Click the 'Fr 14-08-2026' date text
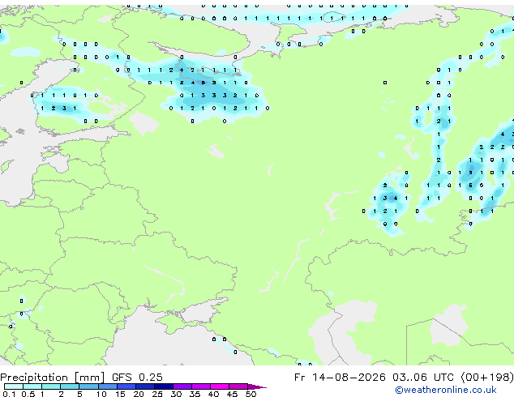The width and height of the screenshot is (514, 397). click(x=340, y=378)
